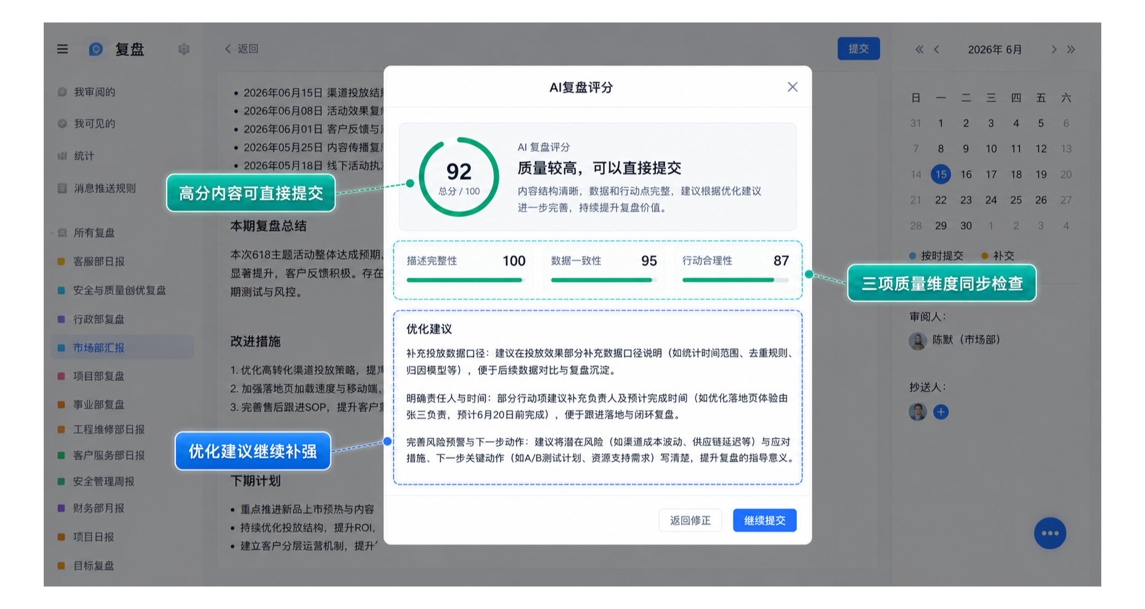This screenshot has height=609, width=1145.
Task: Select 工程维修部日报 item
Action: pyautogui.click(x=109, y=429)
